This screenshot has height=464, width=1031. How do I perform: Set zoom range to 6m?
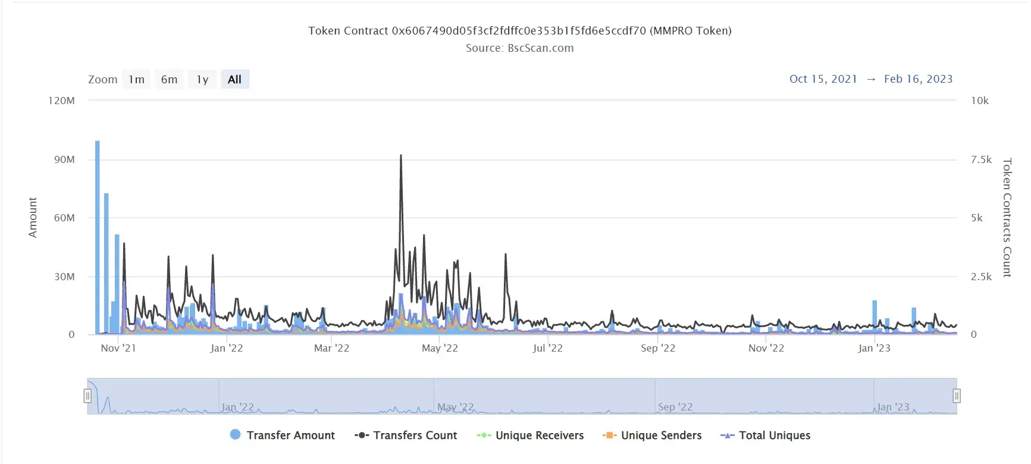(170, 79)
